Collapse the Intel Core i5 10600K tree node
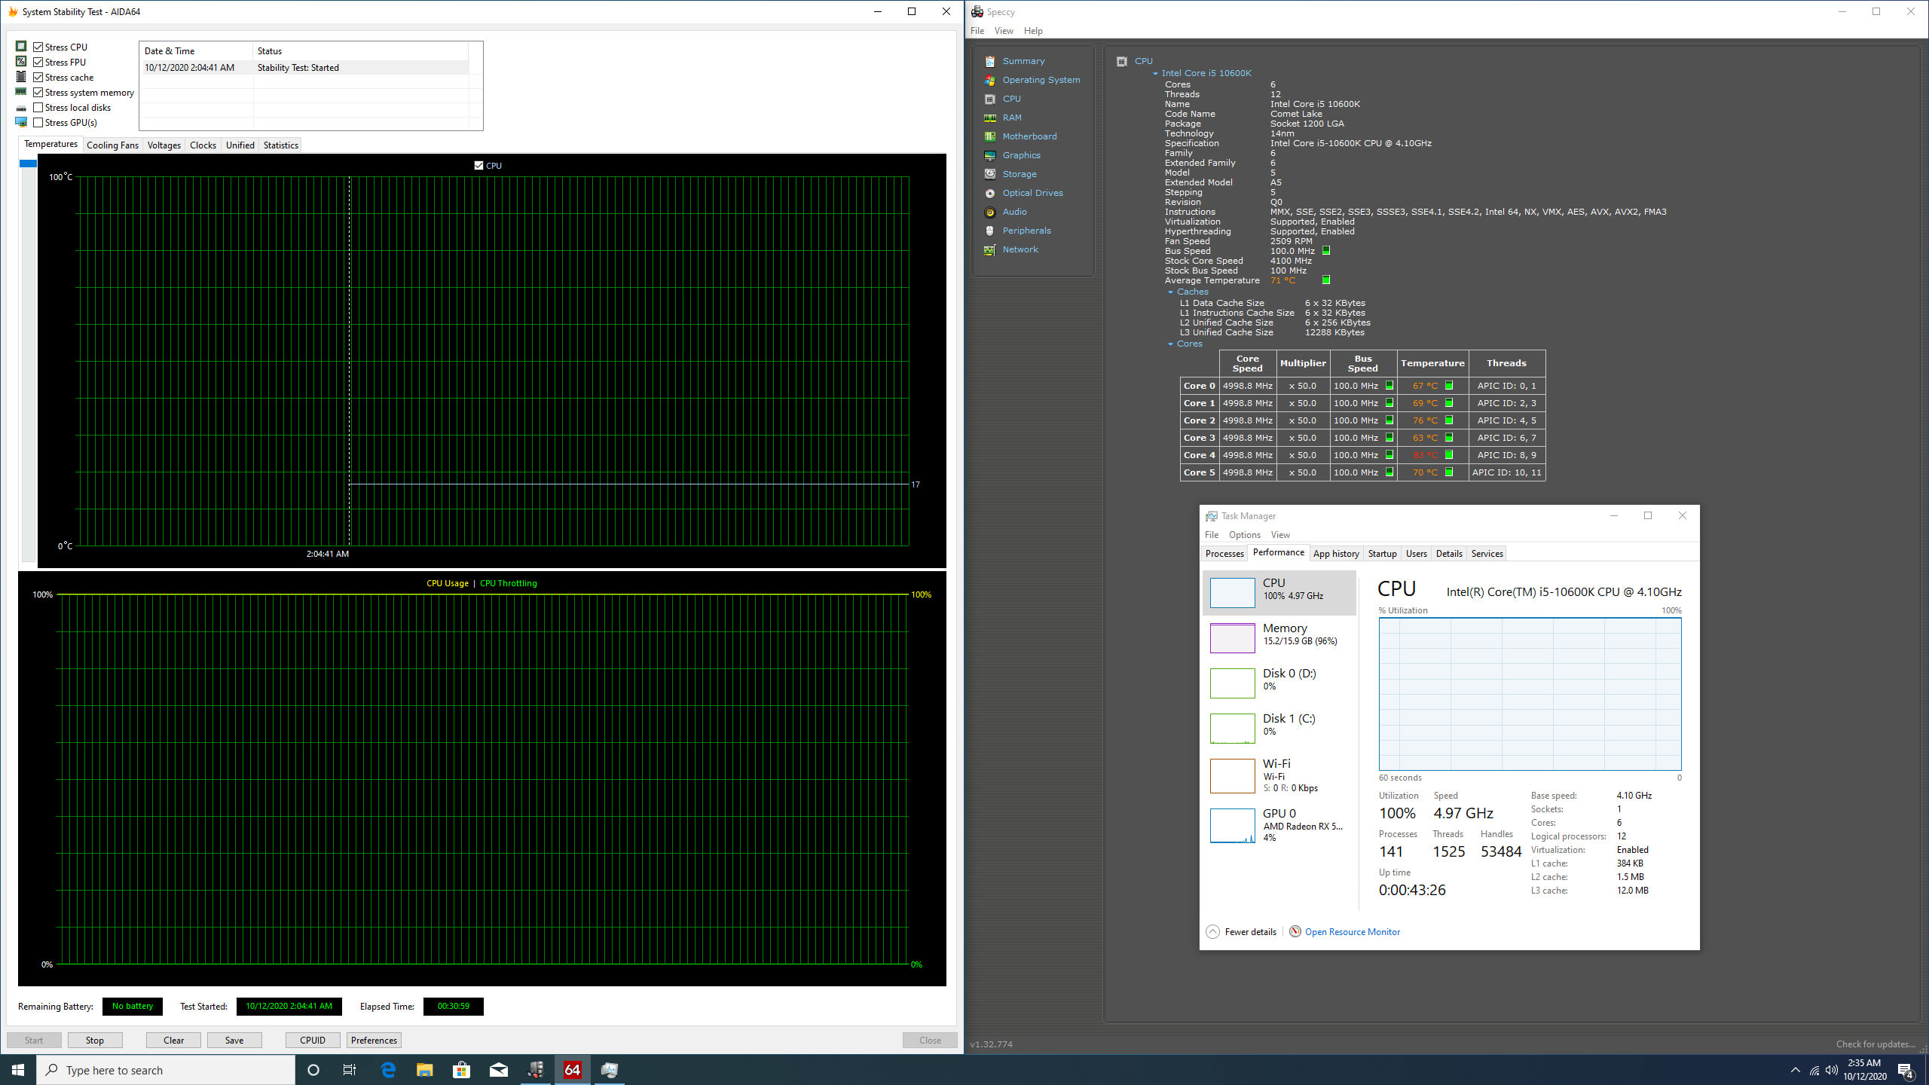This screenshot has width=1929, height=1085. [1156, 74]
